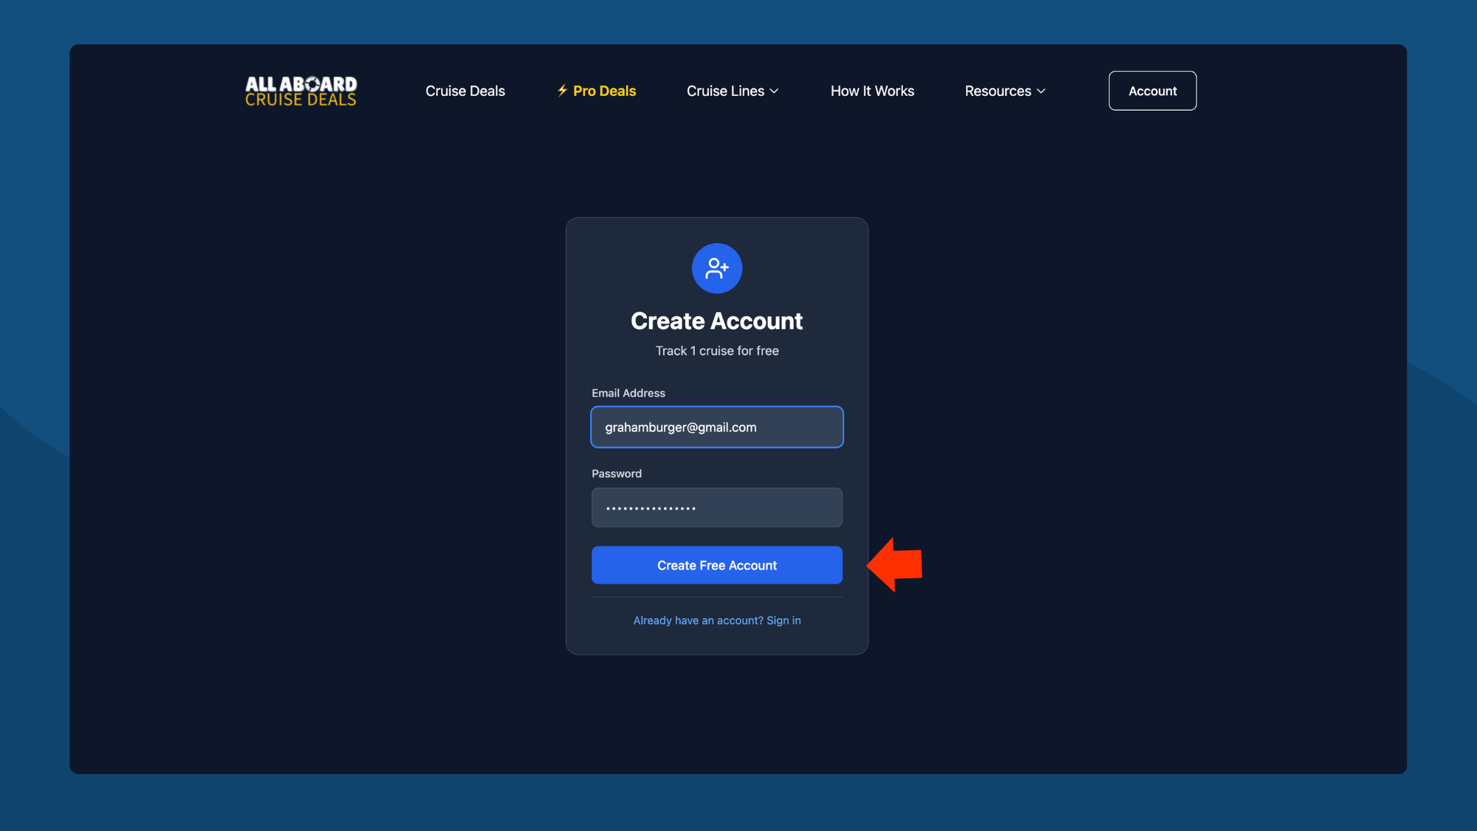The width and height of the screenshot is (1477, 831).
Task: Open the Pro Deals page
Action: (x=604, y=91)
